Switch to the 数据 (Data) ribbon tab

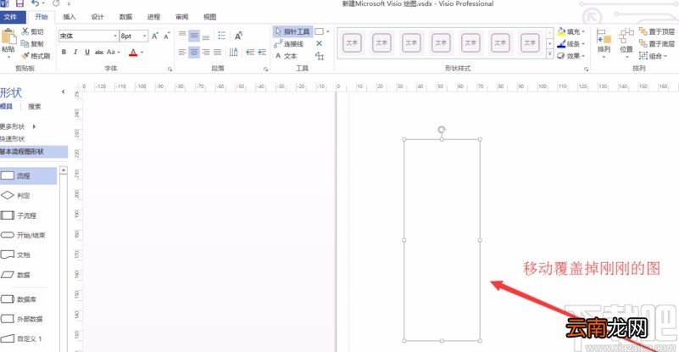pos(125,17)
